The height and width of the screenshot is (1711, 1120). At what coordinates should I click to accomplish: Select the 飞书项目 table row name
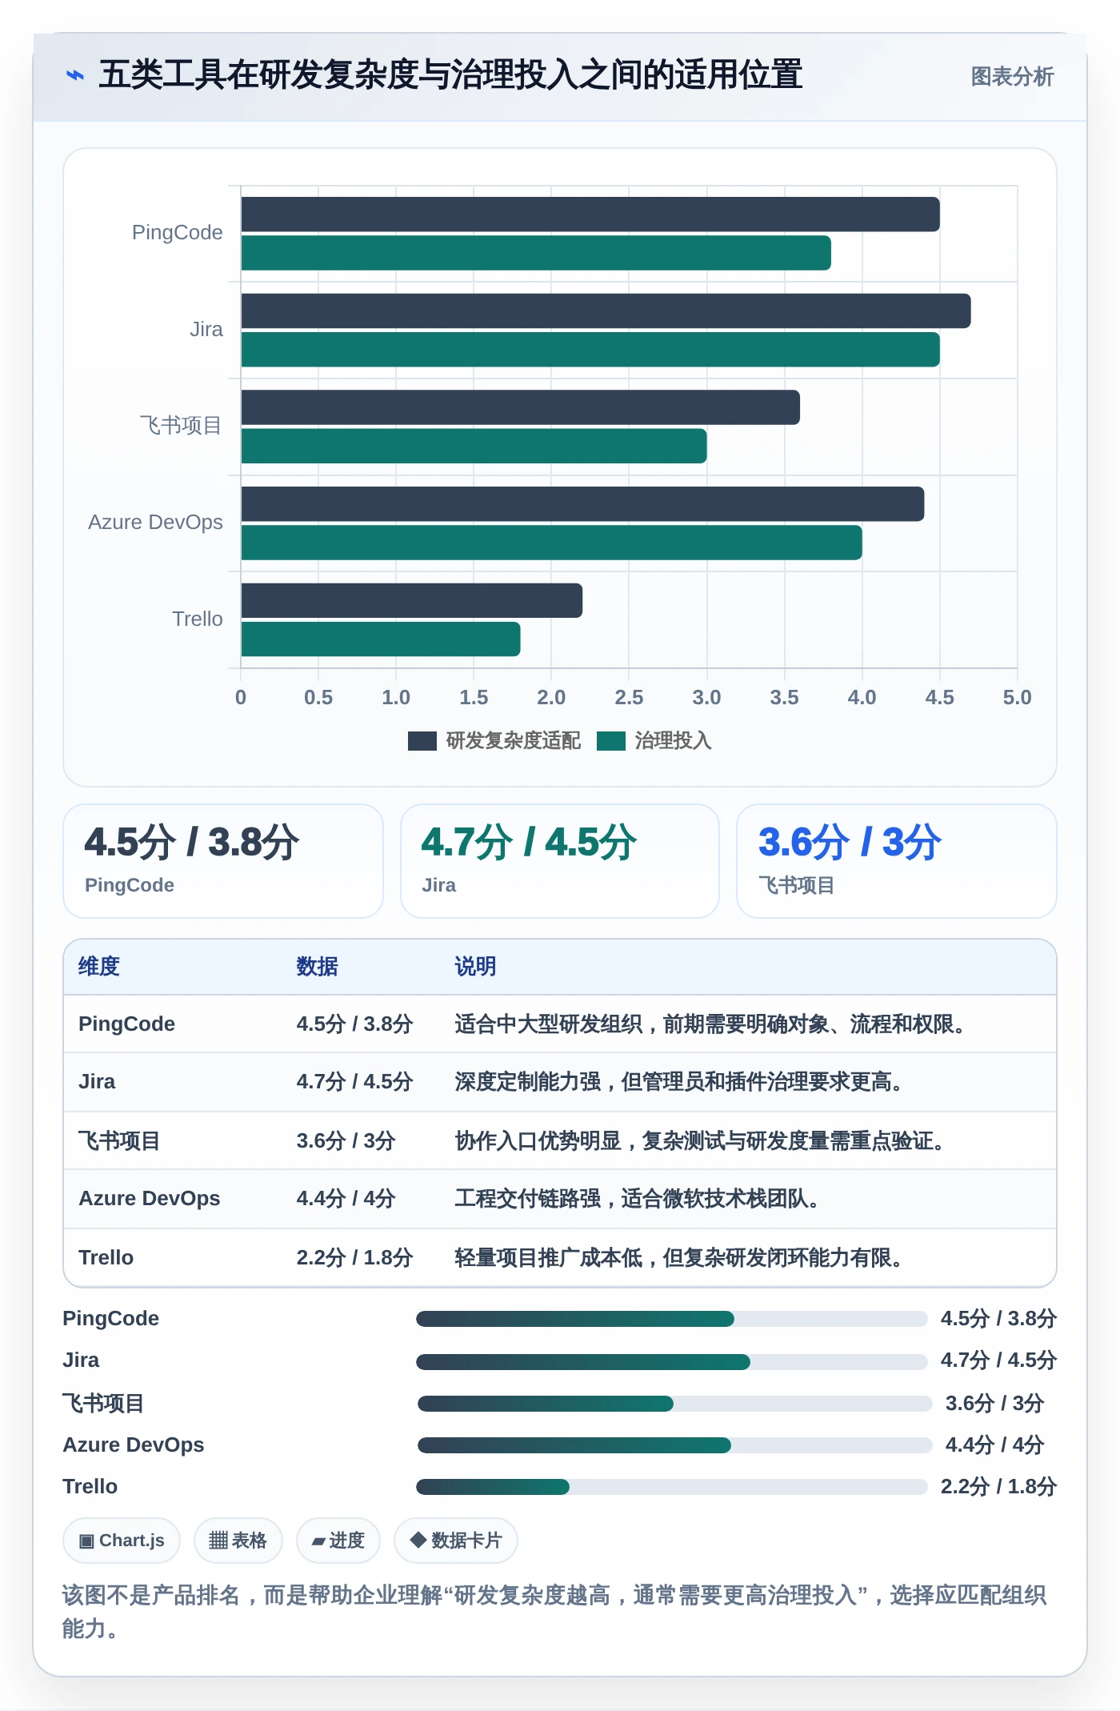point(119,1140)
